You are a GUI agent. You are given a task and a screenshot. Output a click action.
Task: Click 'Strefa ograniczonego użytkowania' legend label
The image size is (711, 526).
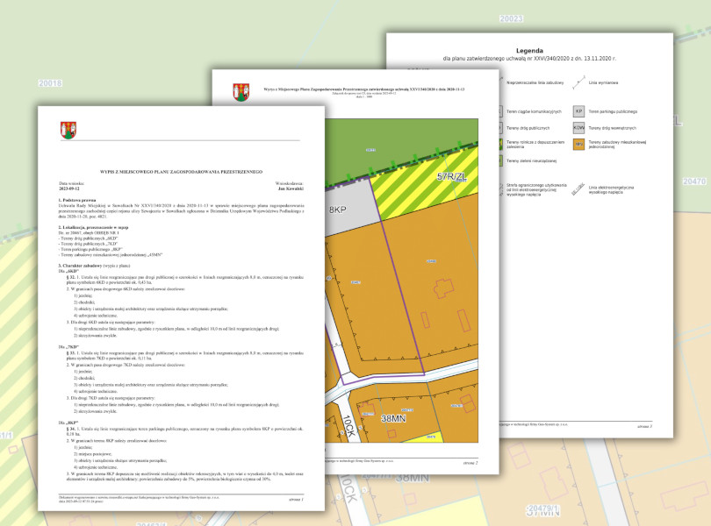(536, 190)
